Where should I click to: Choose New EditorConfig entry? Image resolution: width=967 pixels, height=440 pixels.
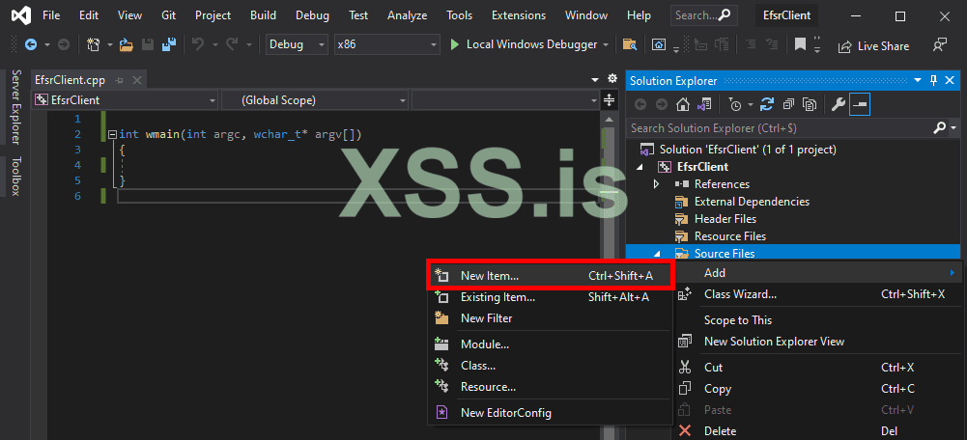(549, 413)
